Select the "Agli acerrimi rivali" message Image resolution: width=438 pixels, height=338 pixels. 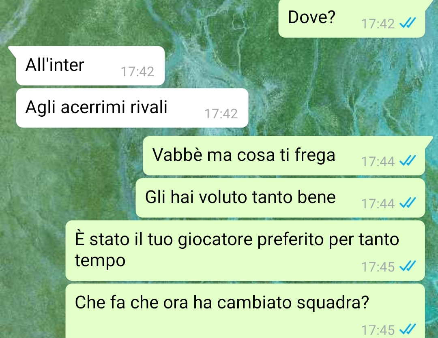[x=132, y=108]
